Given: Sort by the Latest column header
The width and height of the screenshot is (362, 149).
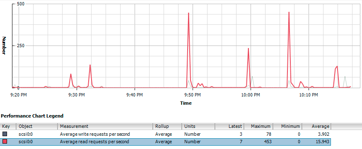Looking at the screenshot, I should pyautogui.click(x=229, y=126).
